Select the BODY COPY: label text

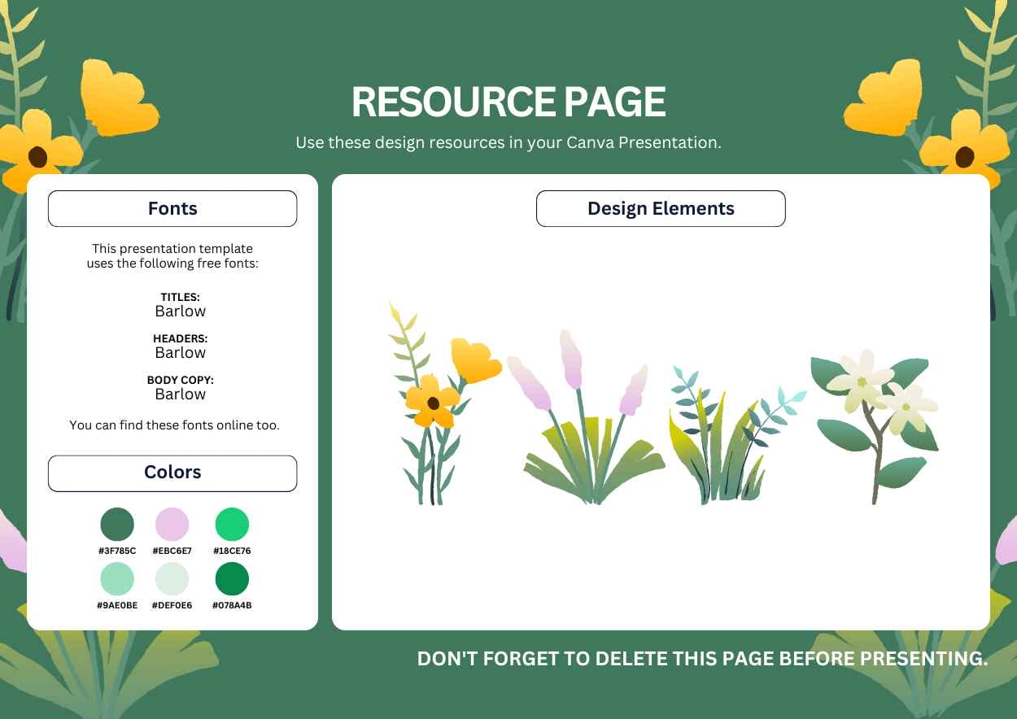click(180, 380)
